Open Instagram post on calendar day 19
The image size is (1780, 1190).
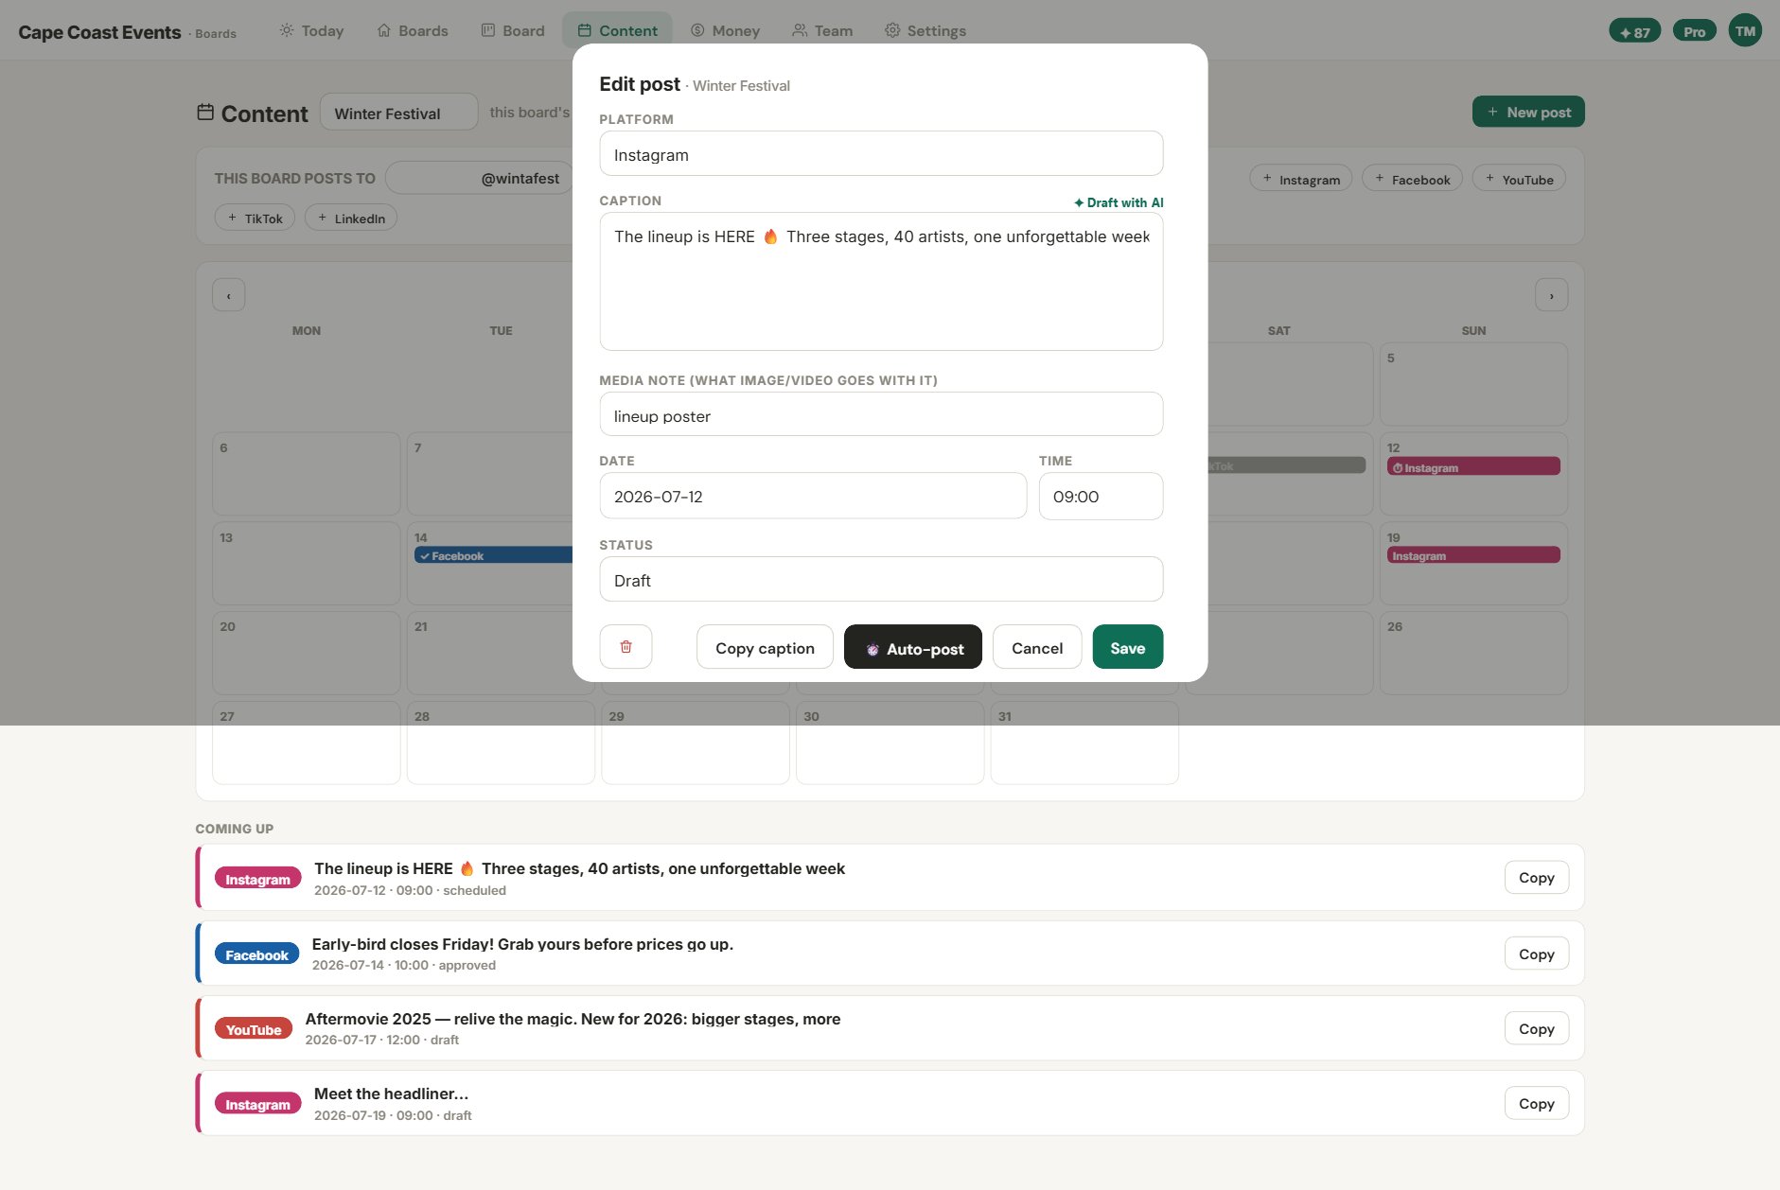(1473, 555)
